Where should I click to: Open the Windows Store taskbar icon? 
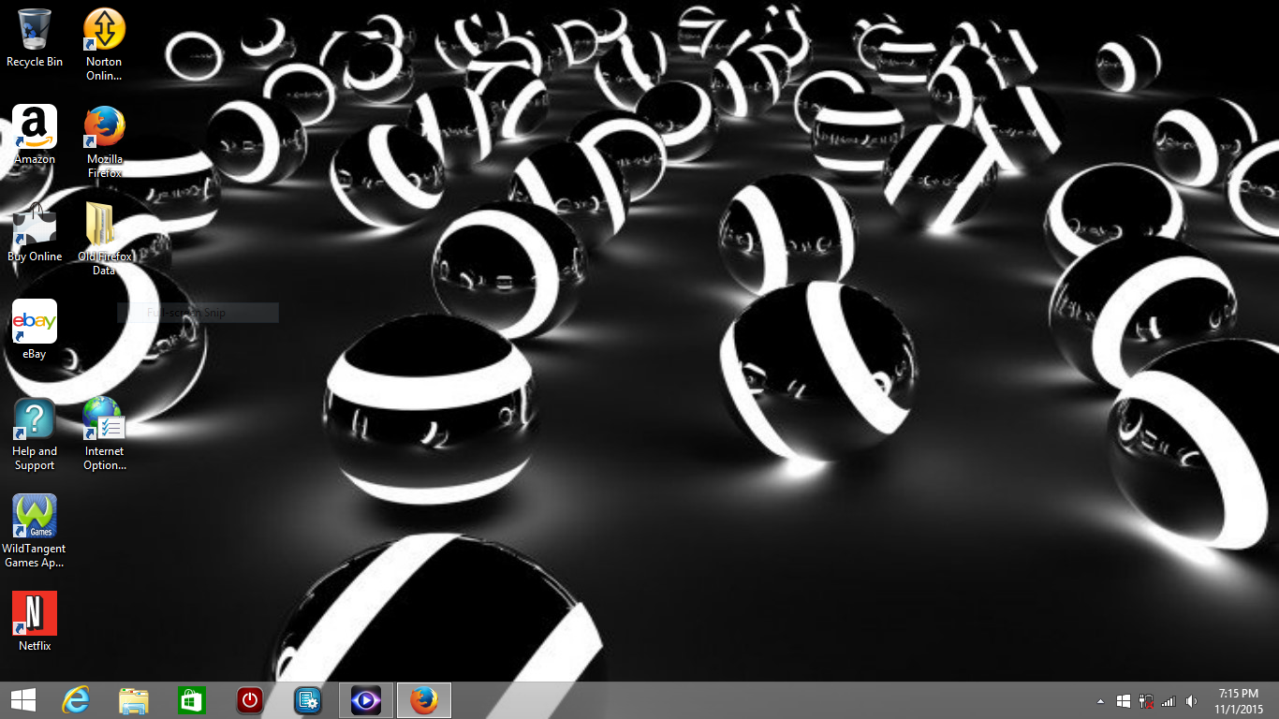coord(192,700)
